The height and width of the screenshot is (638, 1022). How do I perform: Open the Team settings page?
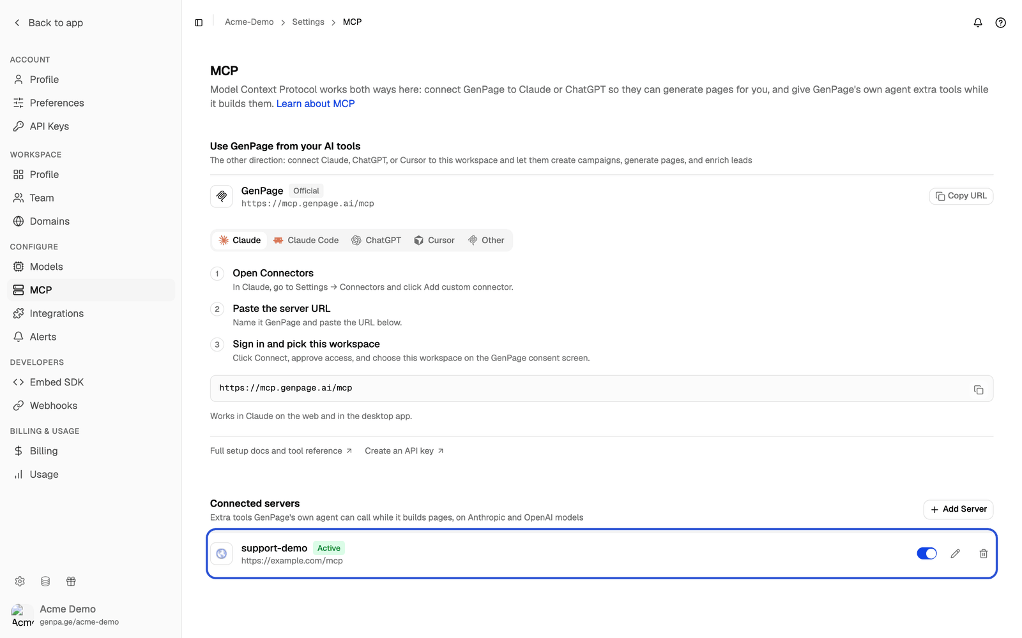[x=91, y=198]
